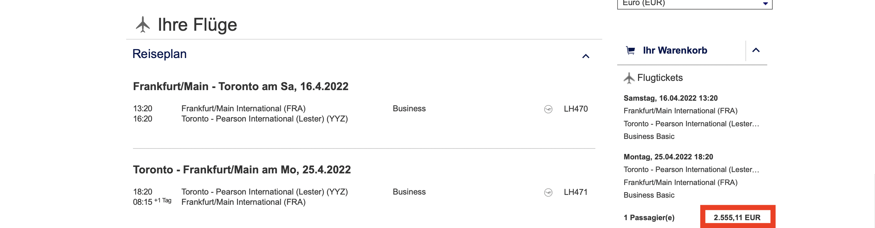This screenshot has width=875, height=228.
Task: Click the Flugtickets airplane icon
Action: pyautogui.click(x=629, y=78)
